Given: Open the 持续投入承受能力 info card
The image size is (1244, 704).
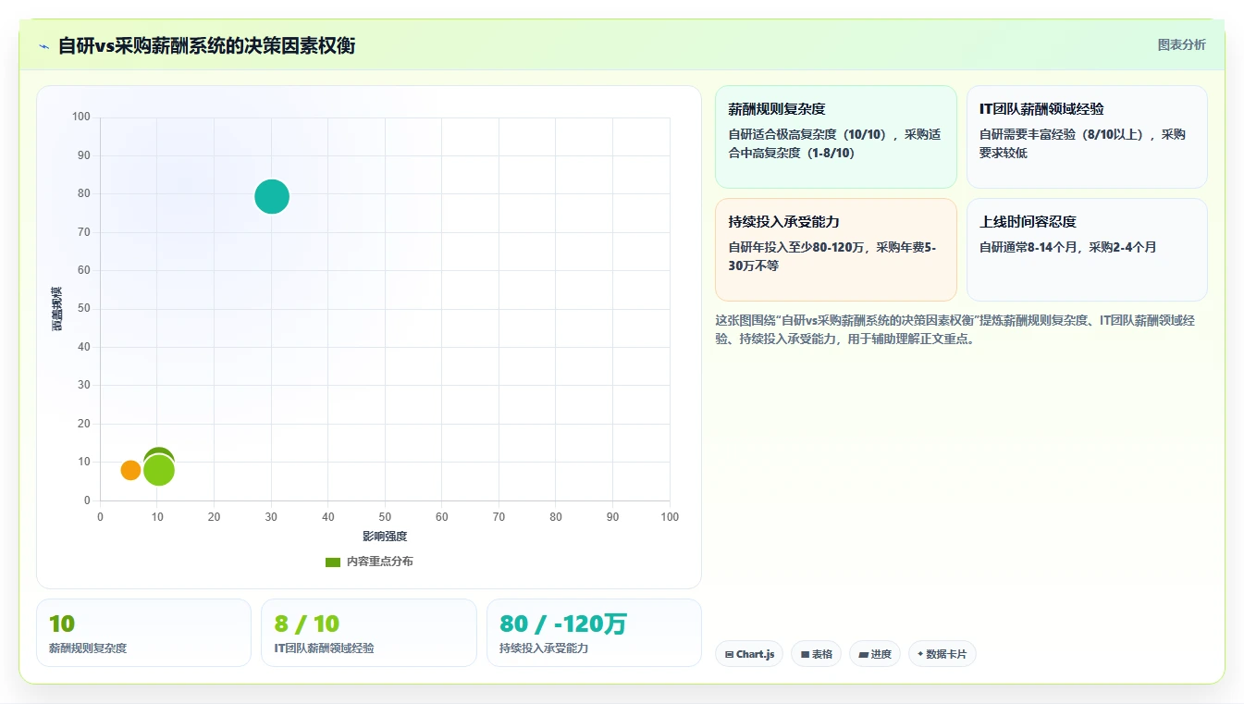Looking at the screenshot, I should pyautogui.click(x=835, y=250).
